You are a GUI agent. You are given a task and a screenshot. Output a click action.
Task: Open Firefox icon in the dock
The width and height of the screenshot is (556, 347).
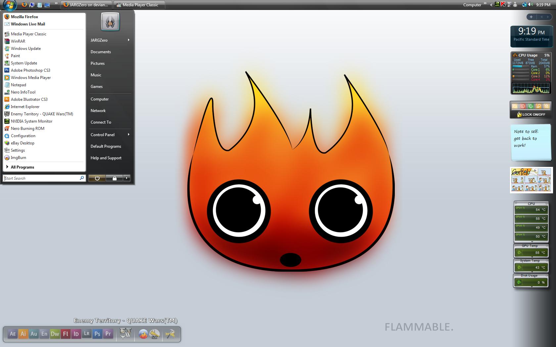click(x=143, y=334)
